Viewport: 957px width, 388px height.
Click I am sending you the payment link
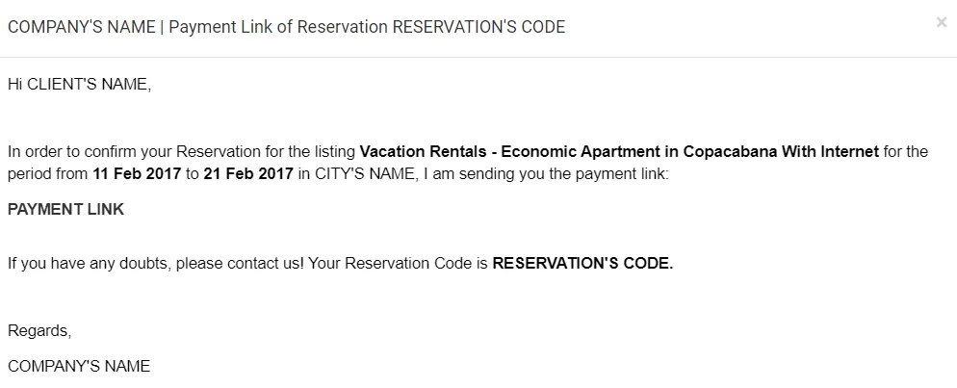tap(542, 175)
